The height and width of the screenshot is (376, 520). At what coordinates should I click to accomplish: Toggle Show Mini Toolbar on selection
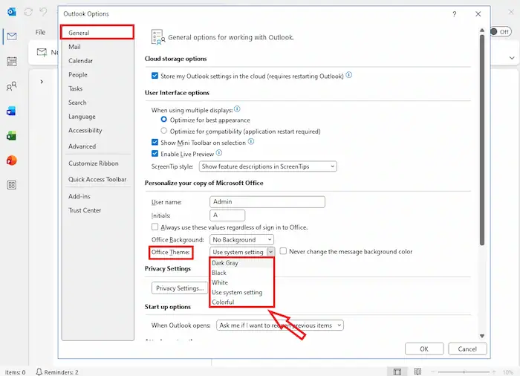(155, 142)
